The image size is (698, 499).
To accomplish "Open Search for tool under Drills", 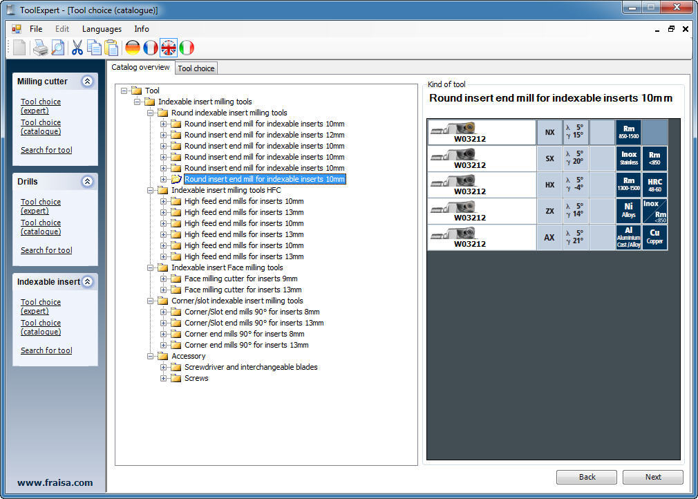I will pos(46,249).
